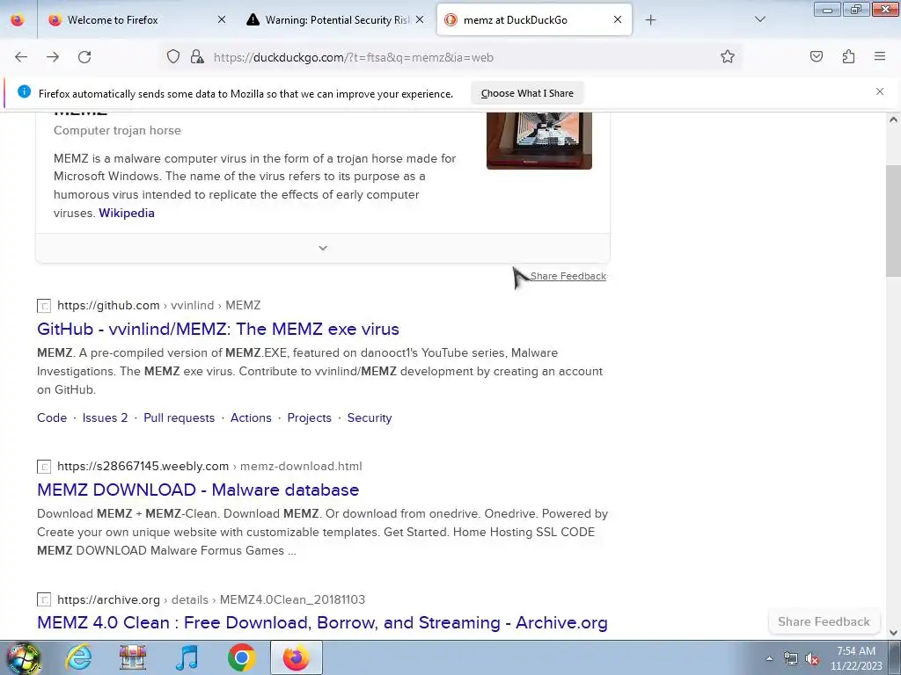901x675 pixels.
Task: Click Share Feedback under the info box
Action: coord(568,276)
